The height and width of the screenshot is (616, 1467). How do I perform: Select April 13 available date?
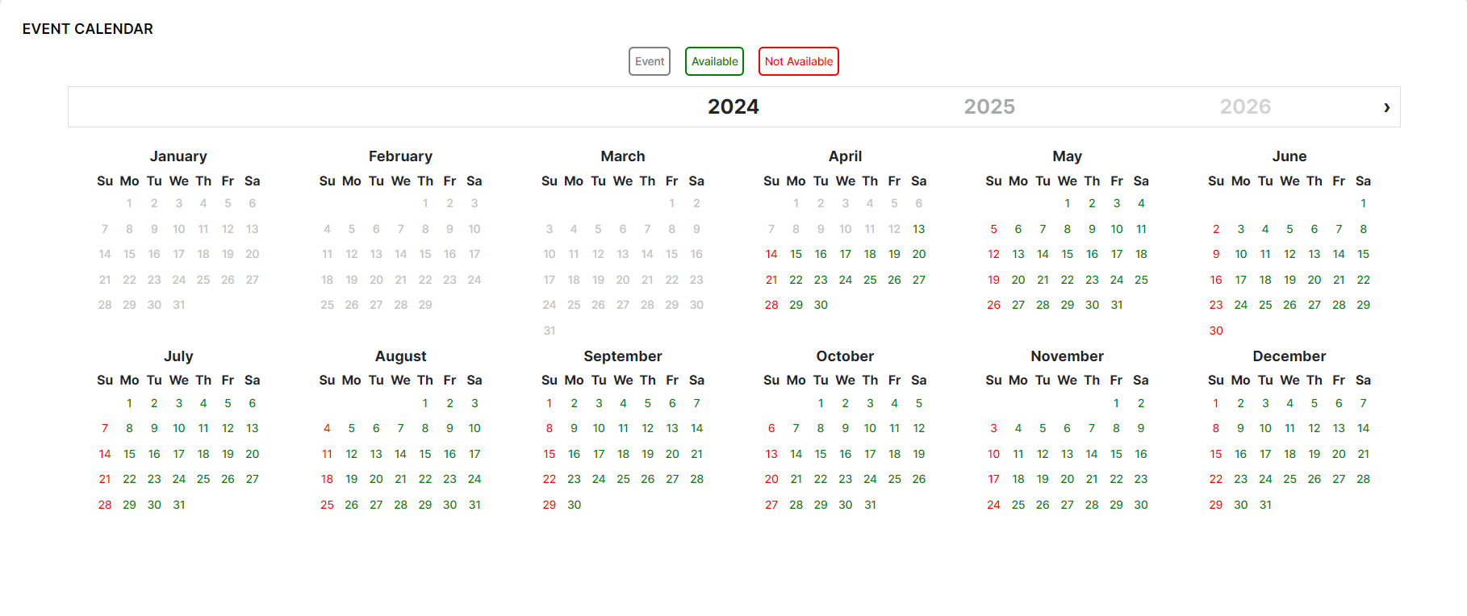tap(919, 229)
